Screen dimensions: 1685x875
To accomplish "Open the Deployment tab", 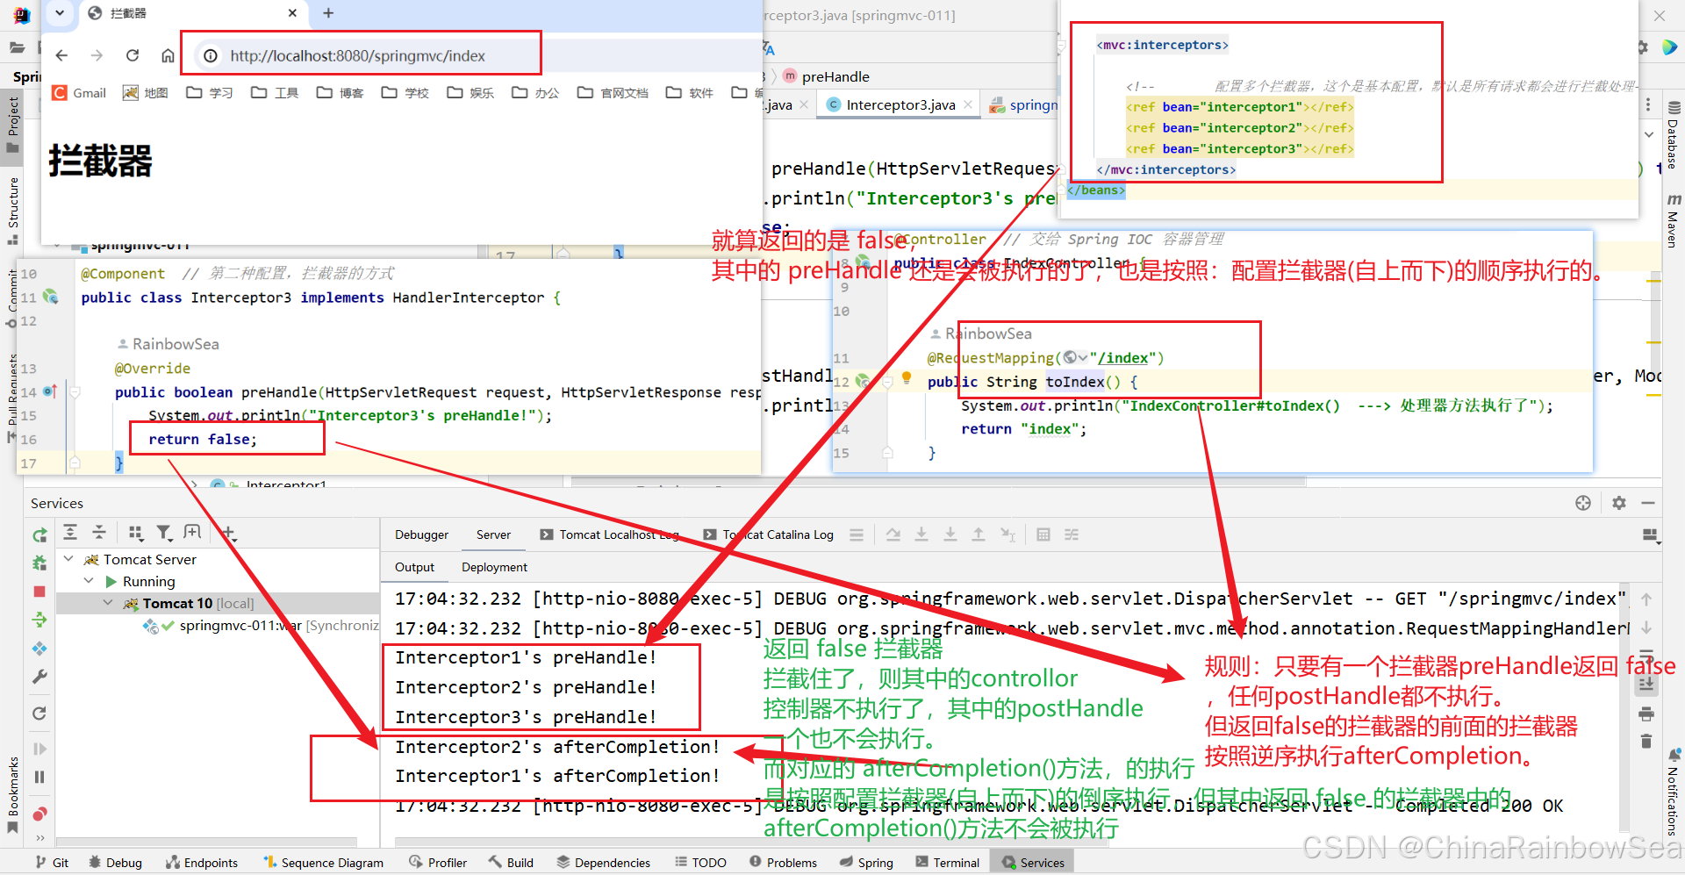I will coord(494,567).
